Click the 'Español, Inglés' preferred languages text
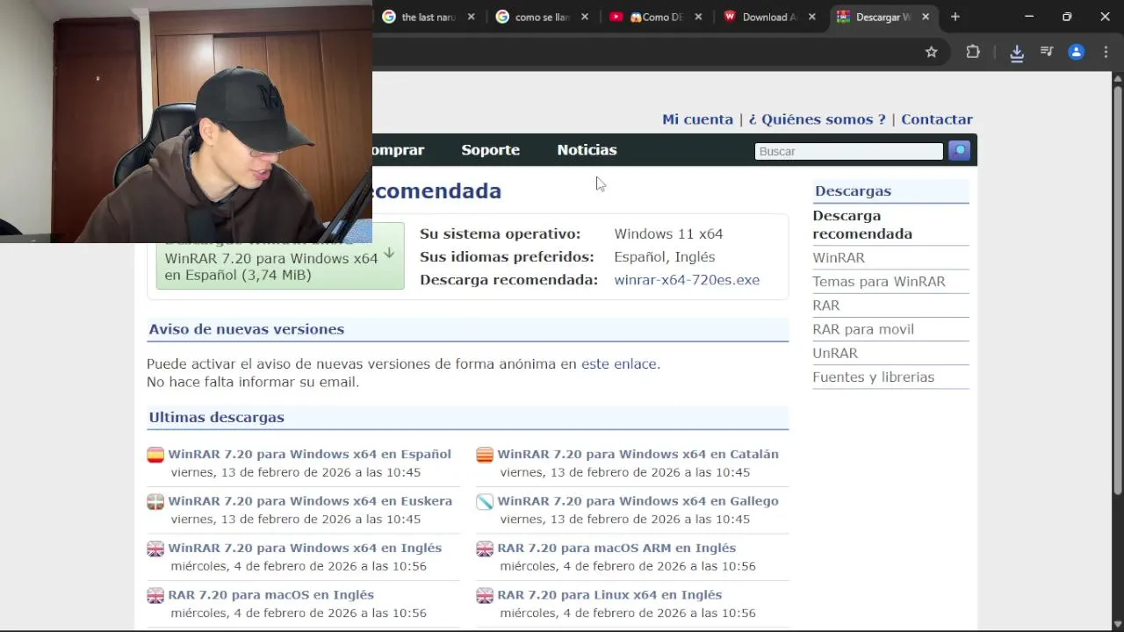The height and width of the screenshot is (632, 1124). [x=664, y=257]
